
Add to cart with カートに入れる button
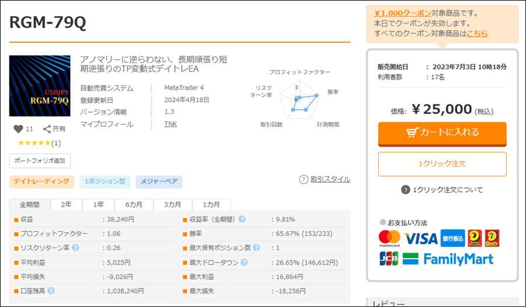coord(442,132)
